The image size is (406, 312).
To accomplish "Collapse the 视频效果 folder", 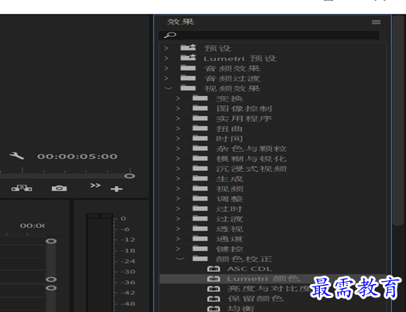I will pyautogui.click(x=168, y=88).
